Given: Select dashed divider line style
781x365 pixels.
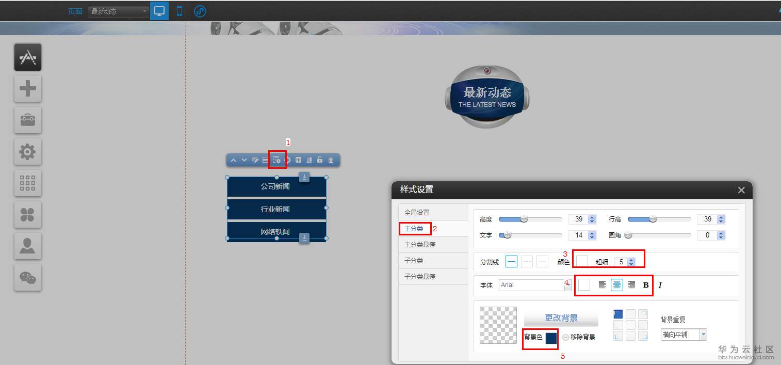Looking at the screenshot, I should click(x=527, y=262).
